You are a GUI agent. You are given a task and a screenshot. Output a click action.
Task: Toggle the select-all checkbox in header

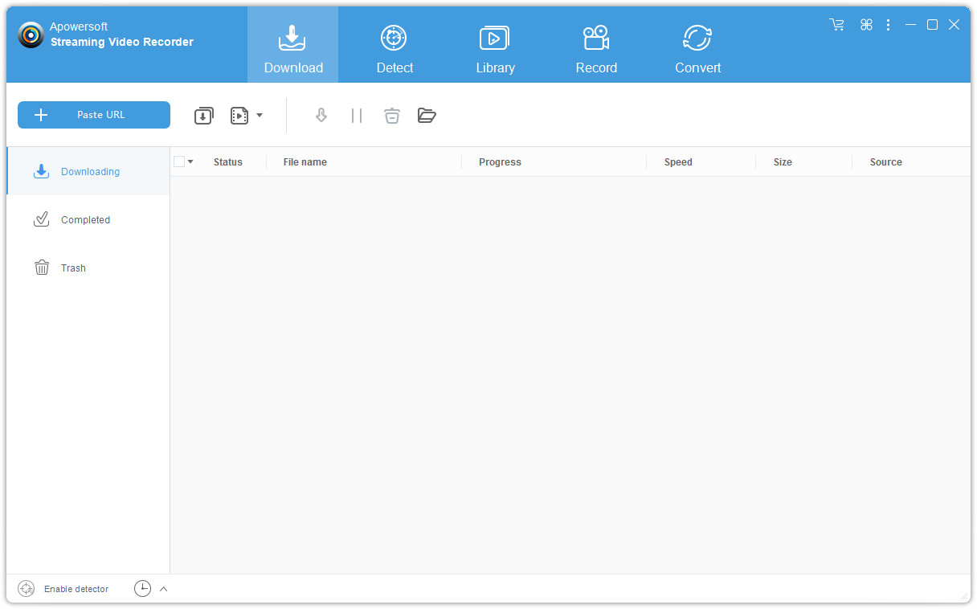(x=179, y=161)
